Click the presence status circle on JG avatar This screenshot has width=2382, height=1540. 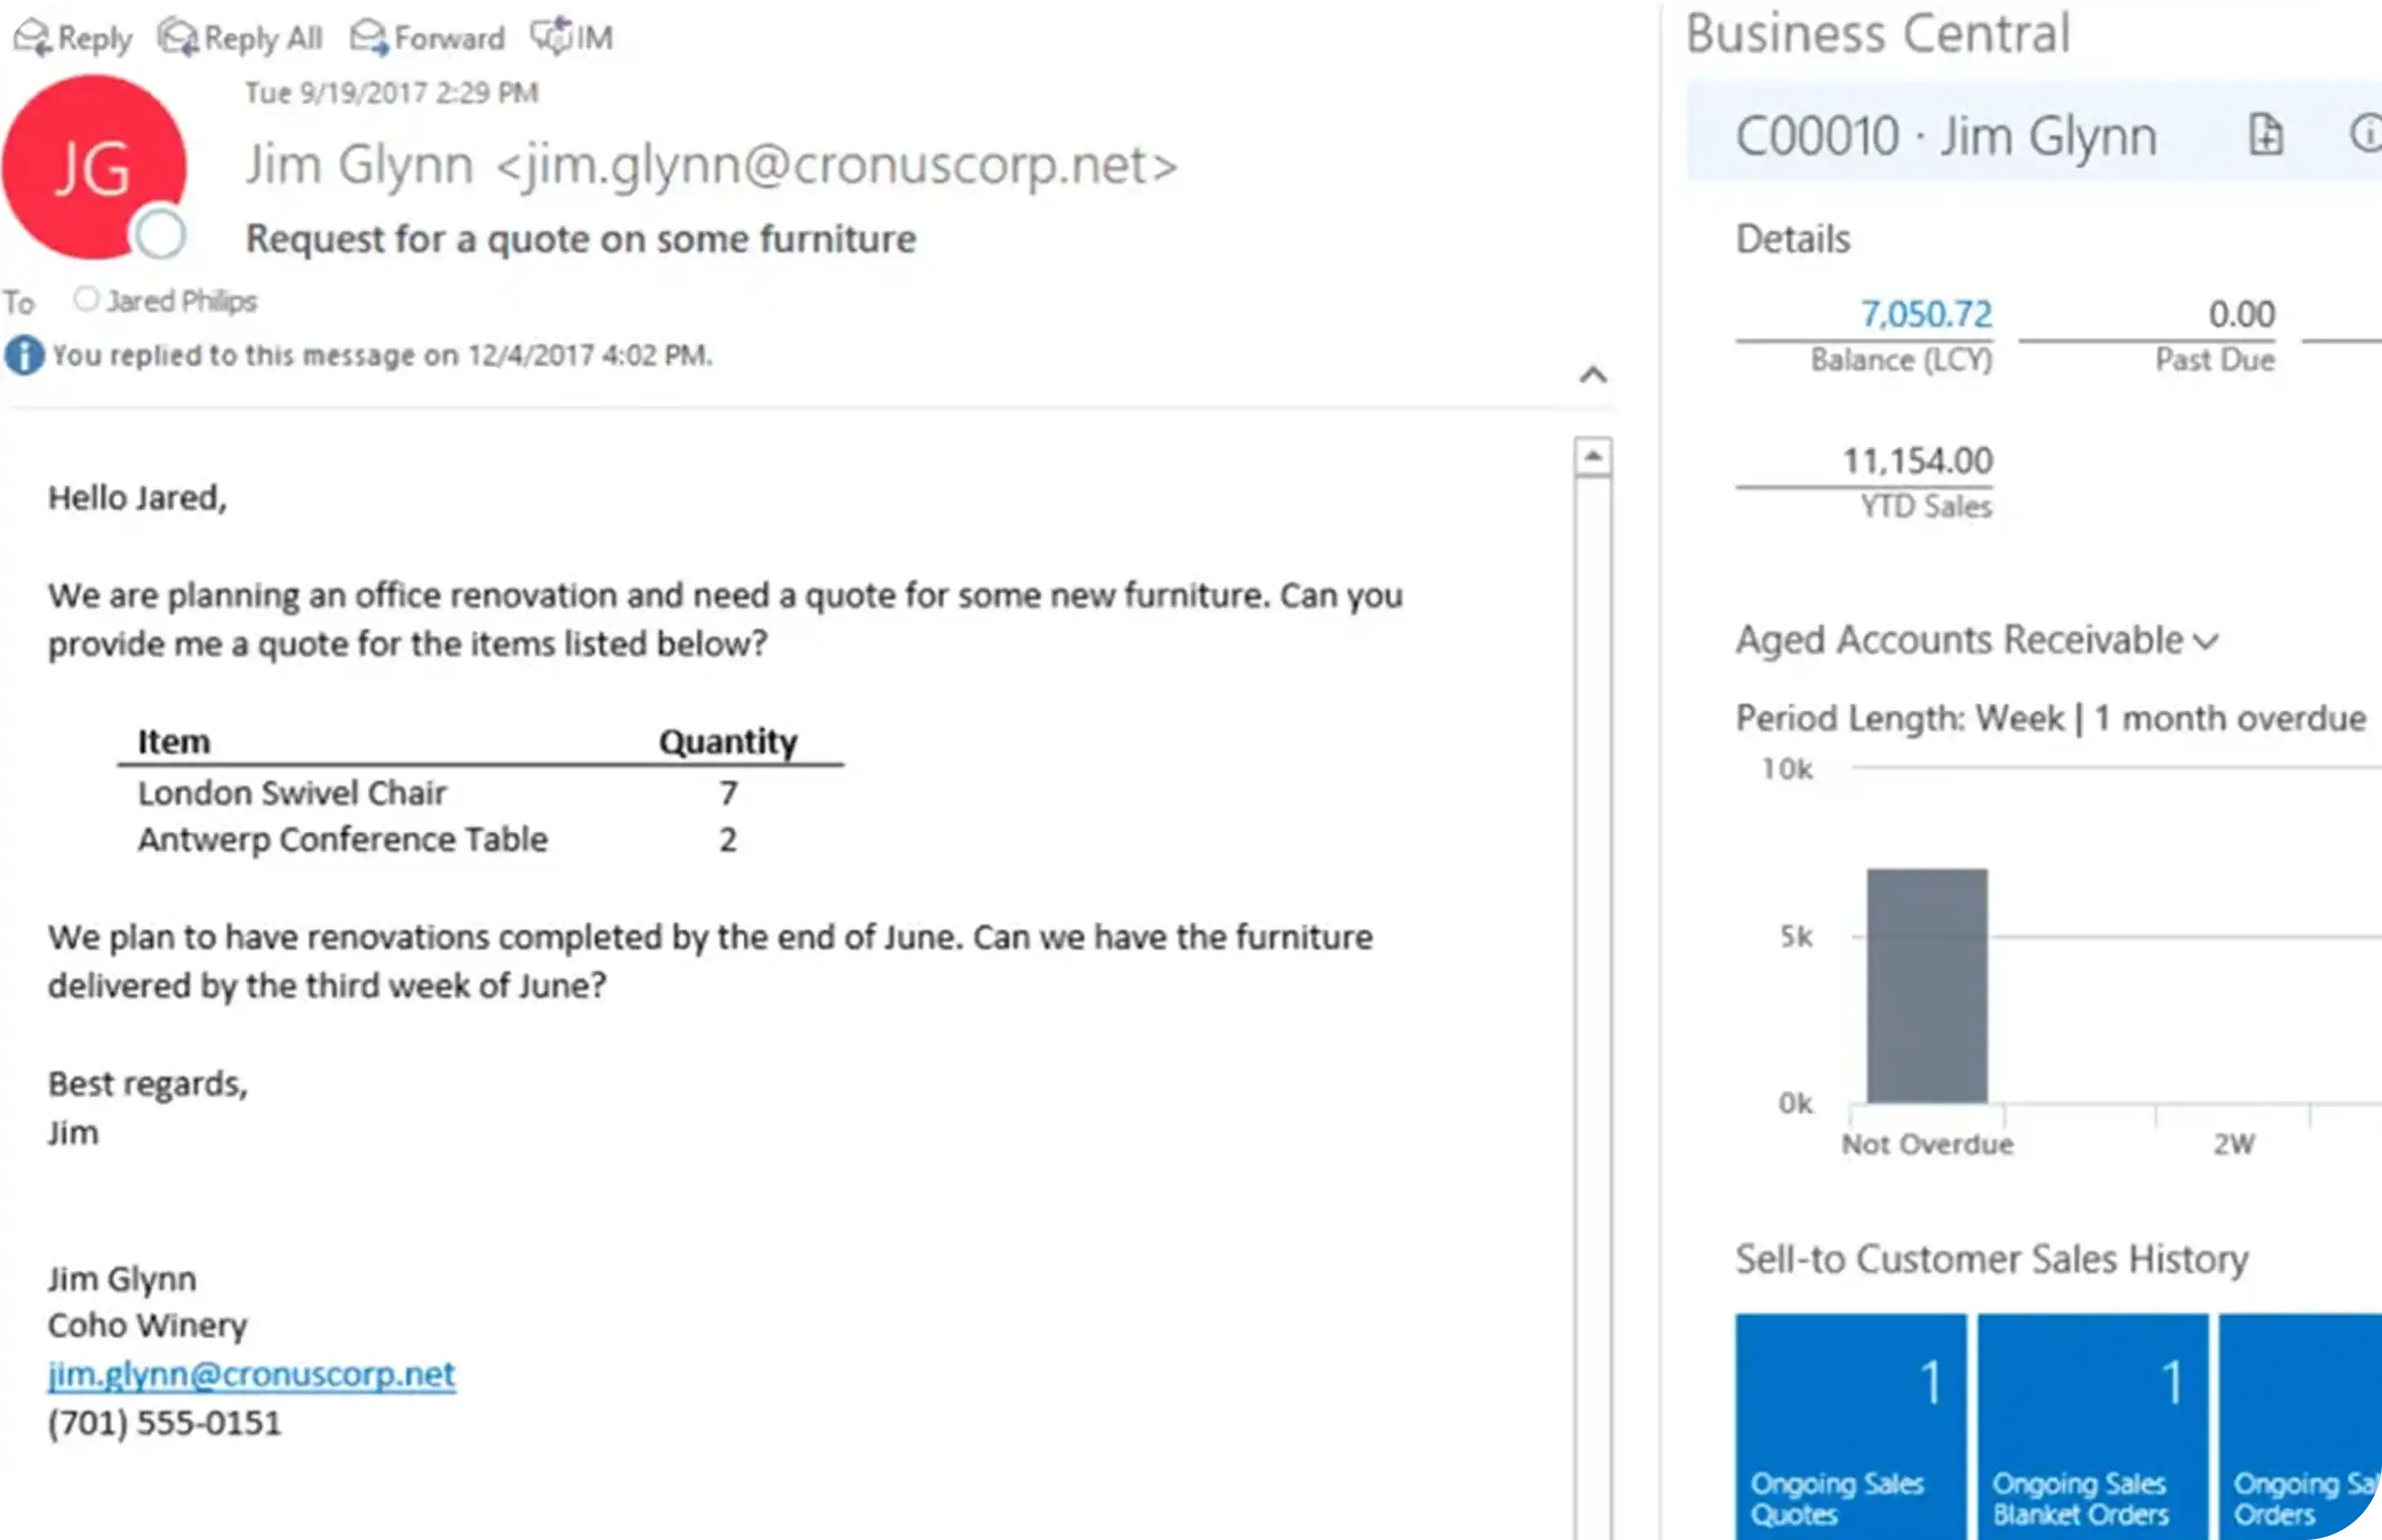(x=160, y=235)
